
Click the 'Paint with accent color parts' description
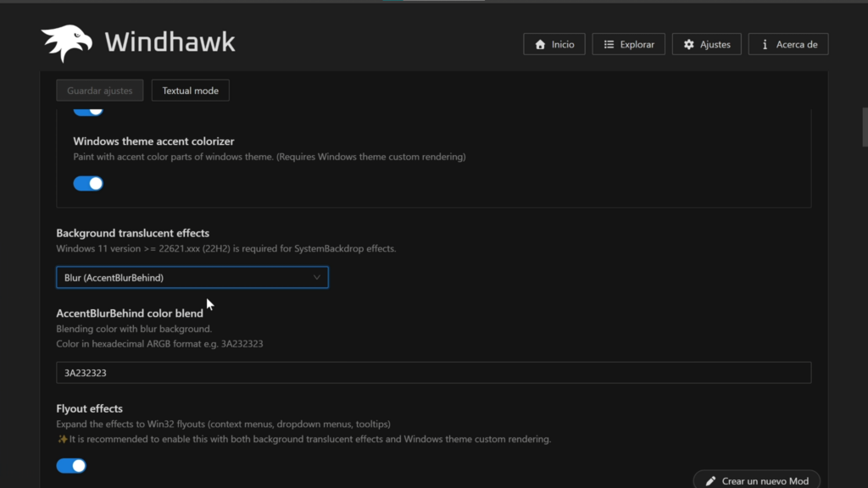pos(269,157)
